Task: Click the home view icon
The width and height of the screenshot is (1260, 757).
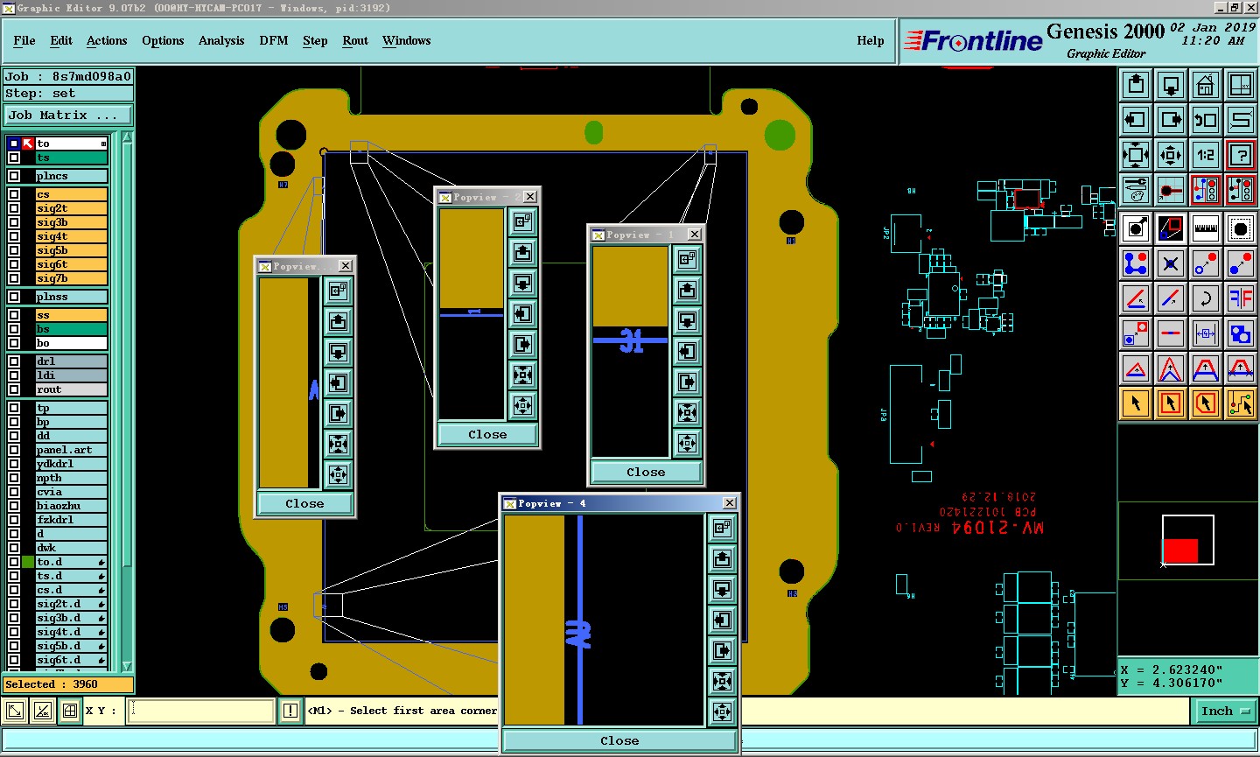Action: 1206,85
